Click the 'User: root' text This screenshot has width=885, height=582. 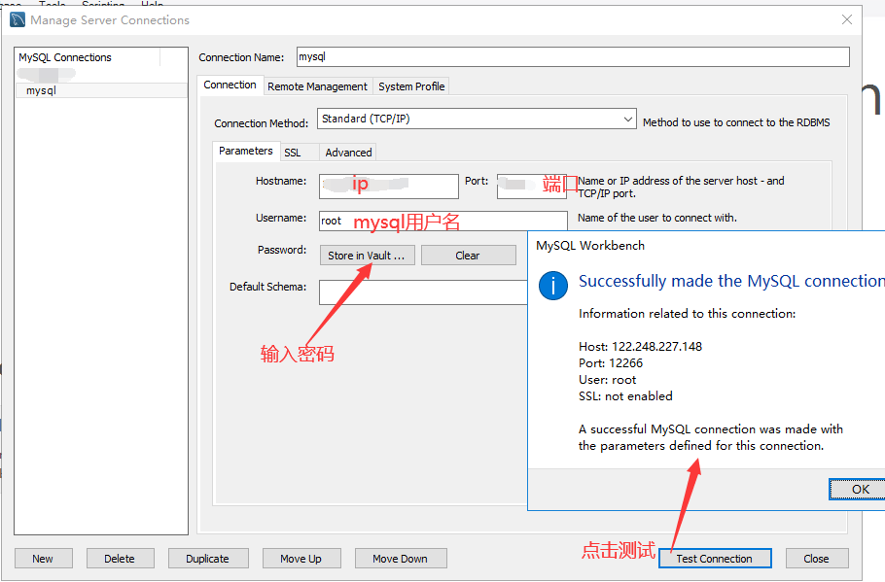coord(607,380)
